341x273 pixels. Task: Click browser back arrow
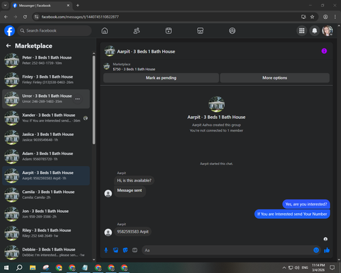pos(6,17)
